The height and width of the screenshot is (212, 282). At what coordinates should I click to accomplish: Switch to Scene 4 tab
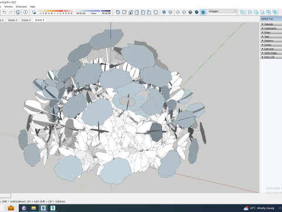click(x=26, y=20)
